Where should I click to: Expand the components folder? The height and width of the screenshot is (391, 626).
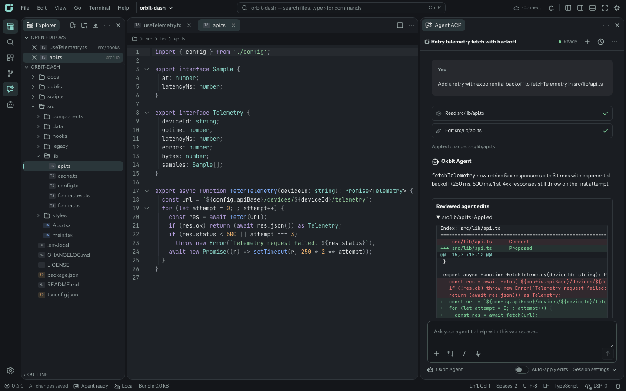click(x=73, y=116)
